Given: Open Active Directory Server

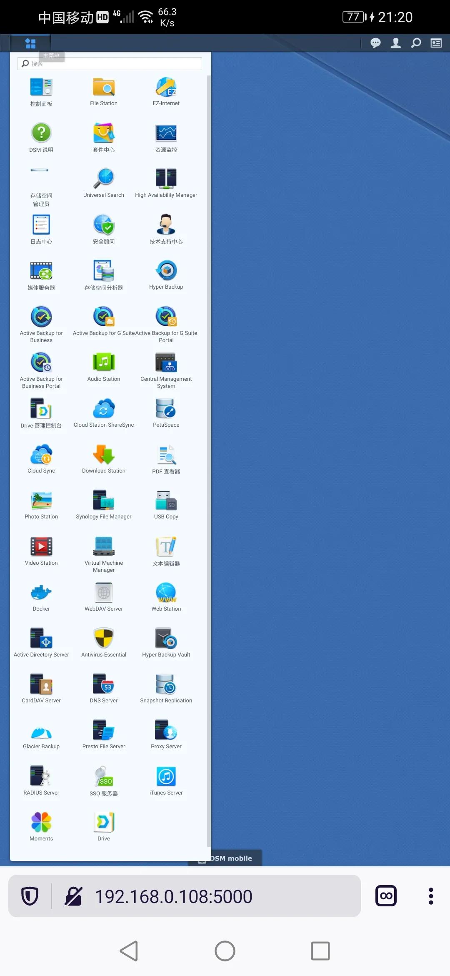Looking at the screenshot, I should click(x=41, y=643).
